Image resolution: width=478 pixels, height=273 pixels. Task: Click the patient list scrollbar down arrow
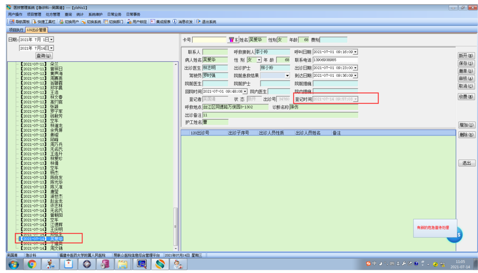point(176,249)
